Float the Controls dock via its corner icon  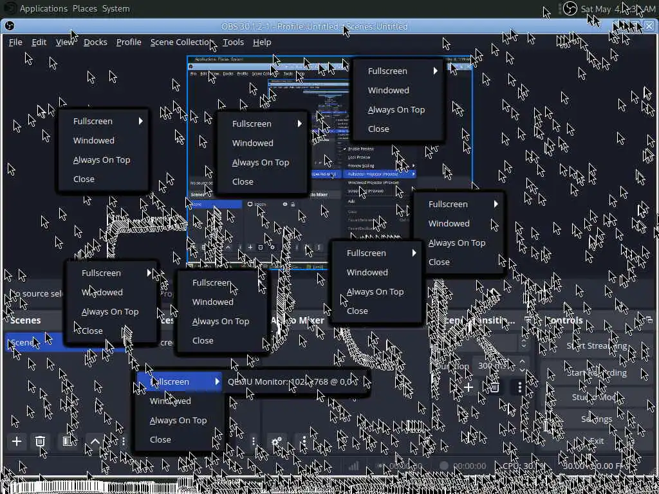coord(649,320)
